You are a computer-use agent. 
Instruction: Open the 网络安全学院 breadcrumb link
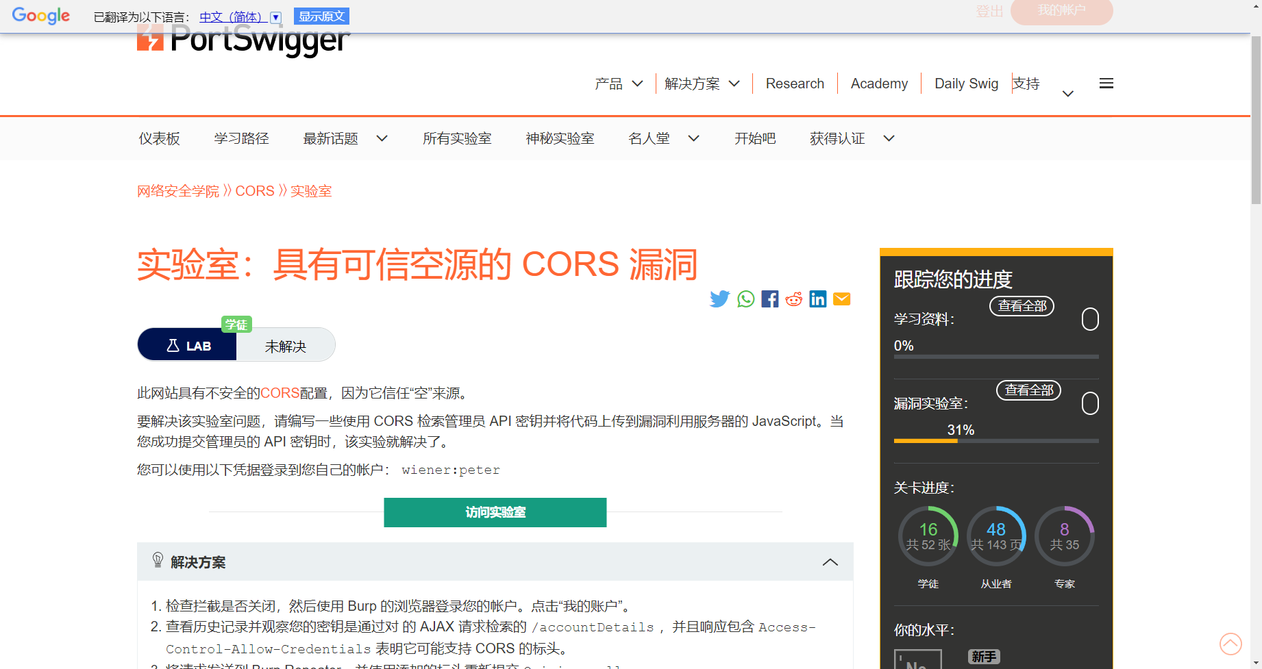178,191
